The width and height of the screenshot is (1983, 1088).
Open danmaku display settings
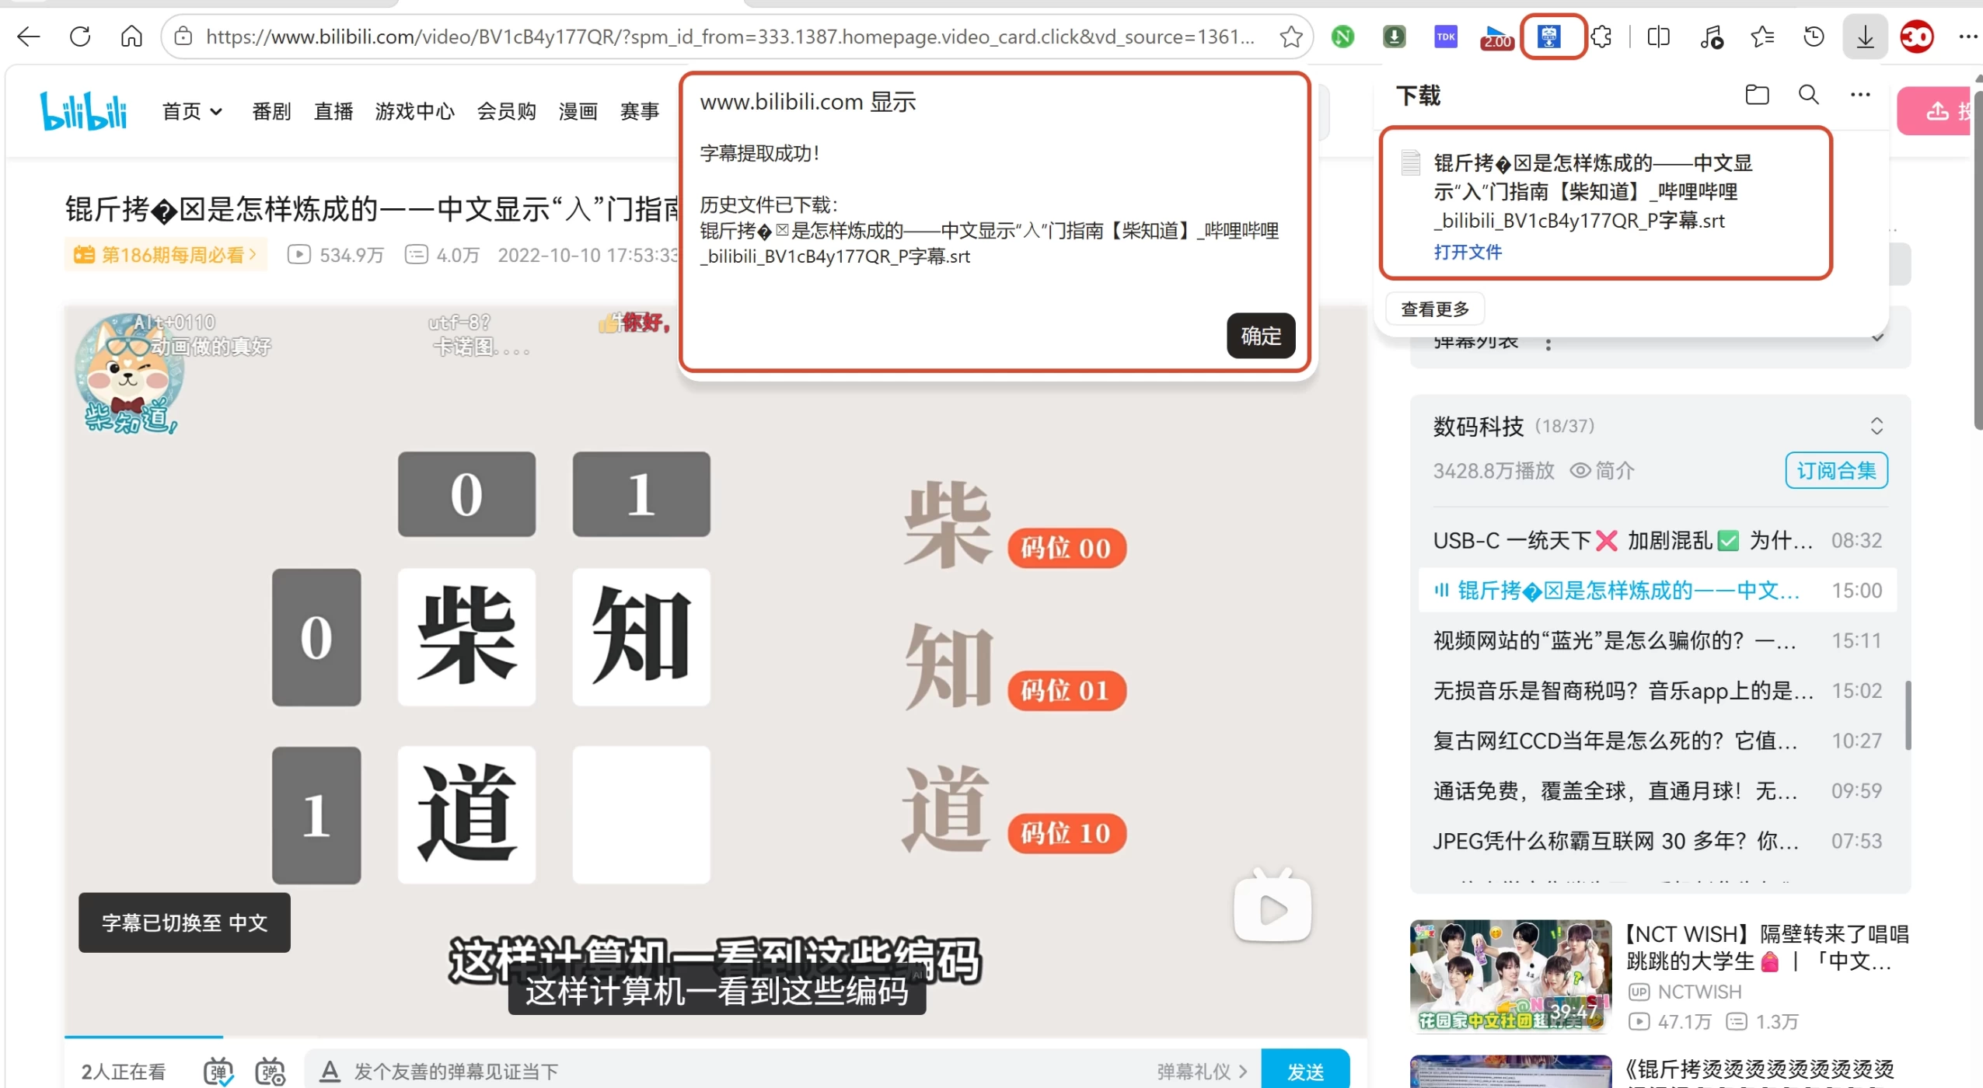pyautogui.click(x=270, y=1072)
